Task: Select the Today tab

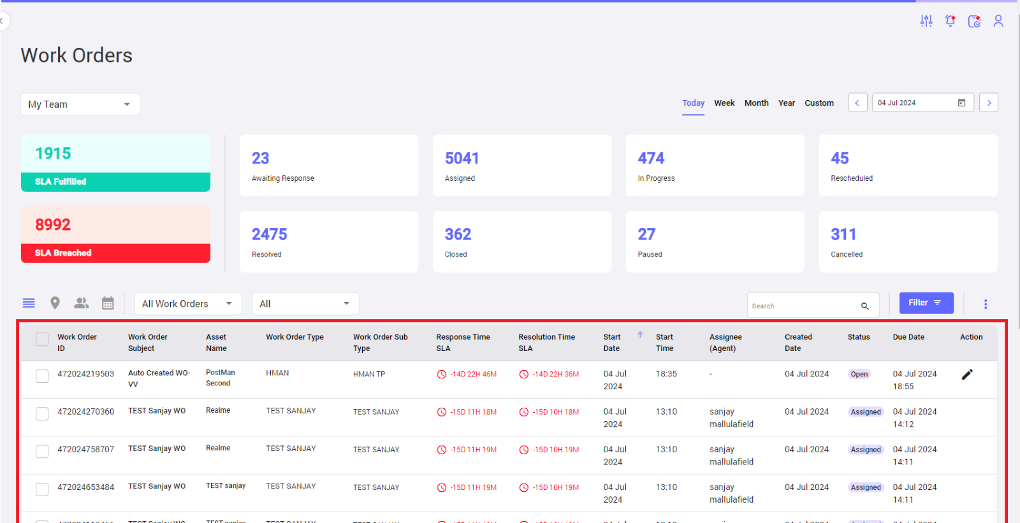Action: point(693,103)
